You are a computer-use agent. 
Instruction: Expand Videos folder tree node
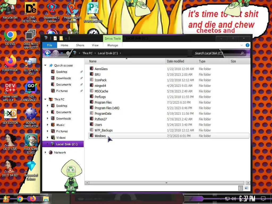(x=48, y=138)
